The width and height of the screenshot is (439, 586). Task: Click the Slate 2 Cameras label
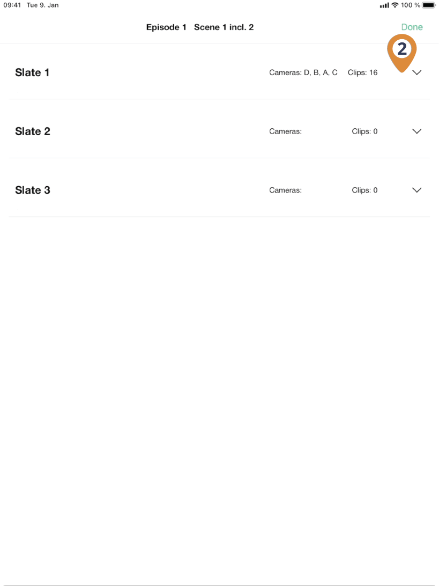[285, 131]
